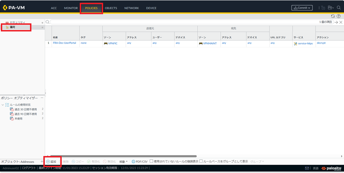Image resolution: width=344 pixels, height=173 pixels.
Task: Click the PA-VM logo
Action: pyautogui.click(x=14, y=8)
